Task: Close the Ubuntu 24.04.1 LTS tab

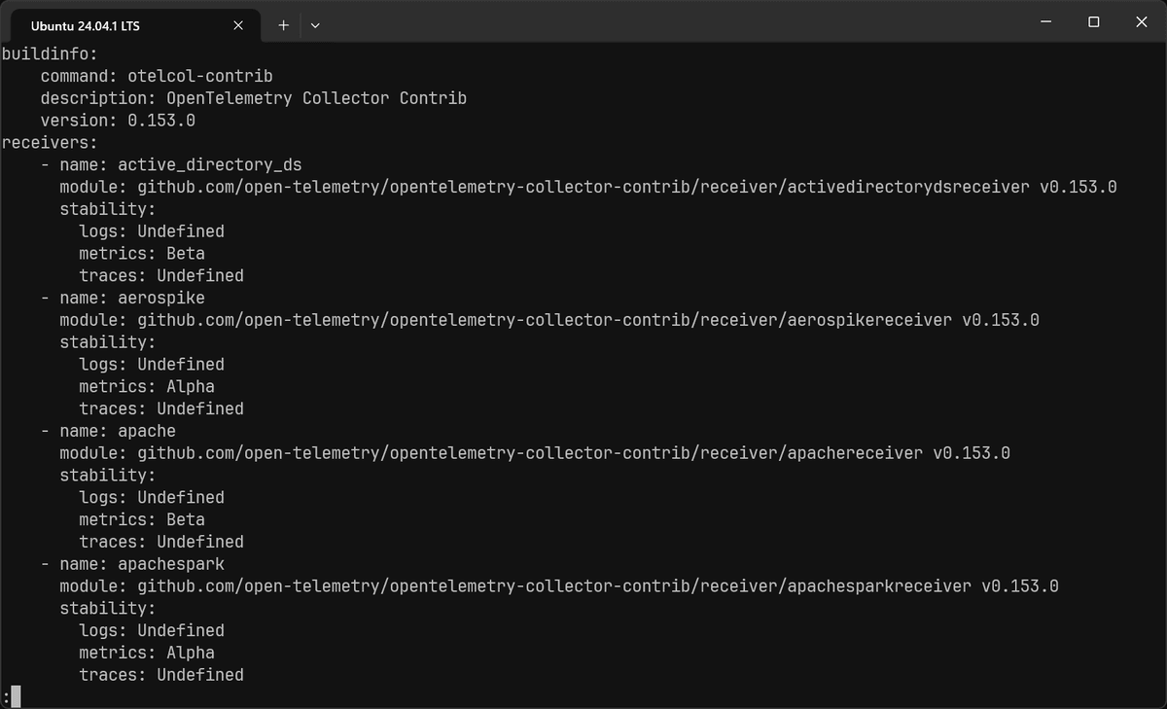Action: (x=238, y=25)
